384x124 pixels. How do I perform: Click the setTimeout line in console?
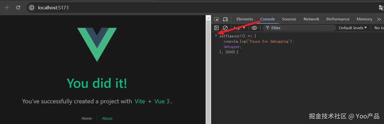[x=238, y=36]
